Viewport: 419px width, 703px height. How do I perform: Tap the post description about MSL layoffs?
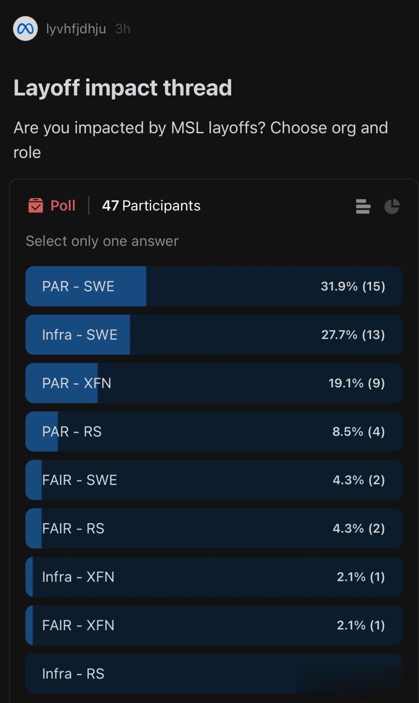click(x=201, y=140)
